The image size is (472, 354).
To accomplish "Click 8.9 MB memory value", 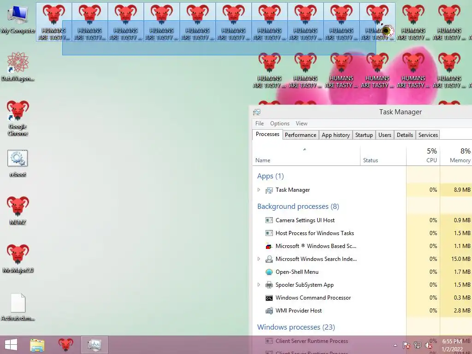I will [x=462, y=190].
